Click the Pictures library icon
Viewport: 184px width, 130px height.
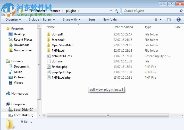point(11,77)
